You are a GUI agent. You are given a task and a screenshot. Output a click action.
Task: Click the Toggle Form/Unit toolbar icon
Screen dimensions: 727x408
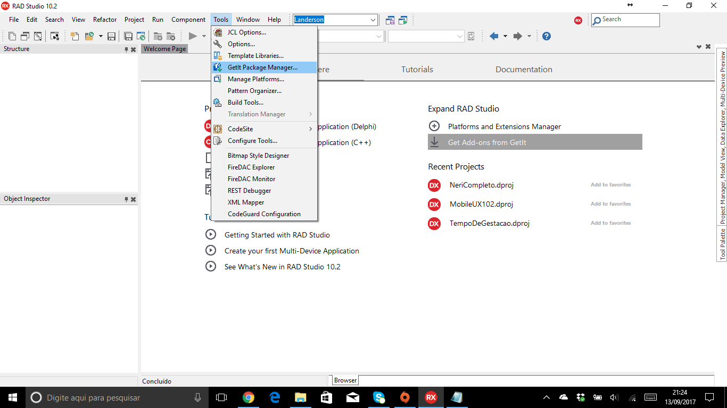[x=38, y=36]
